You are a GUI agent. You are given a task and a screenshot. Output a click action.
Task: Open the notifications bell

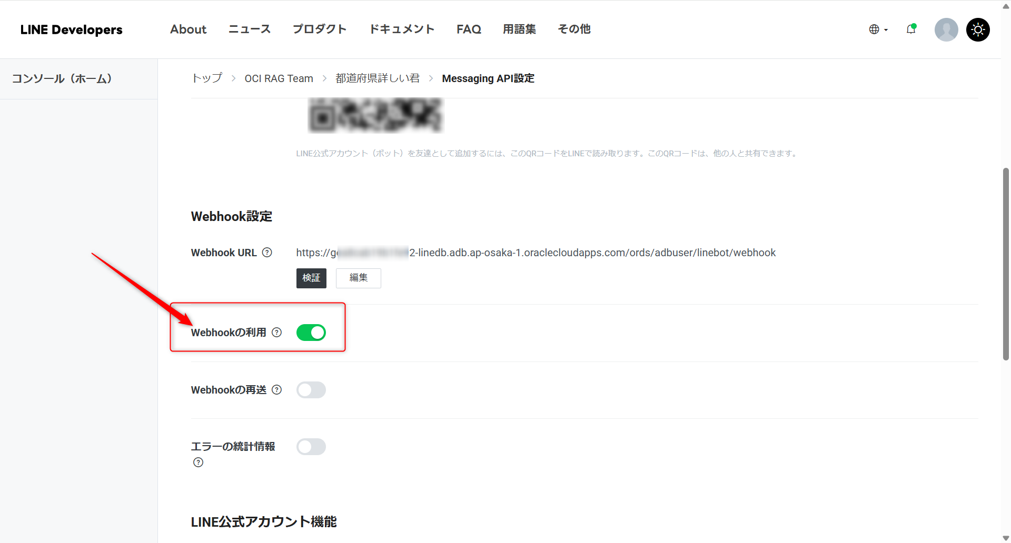point(911,29)
